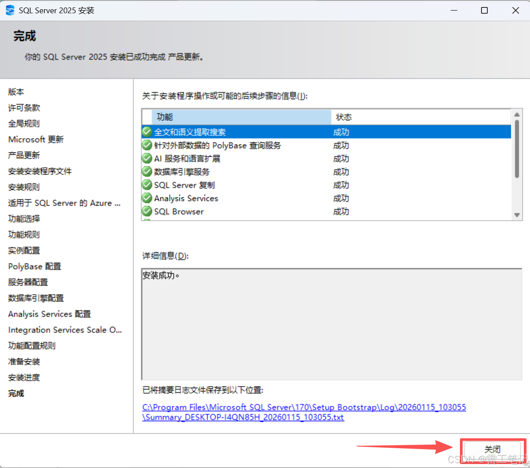Click the 实例配置 step in sidebar
Image resolution: width=530 pixels, height=468 pixels.
(24, 250)
